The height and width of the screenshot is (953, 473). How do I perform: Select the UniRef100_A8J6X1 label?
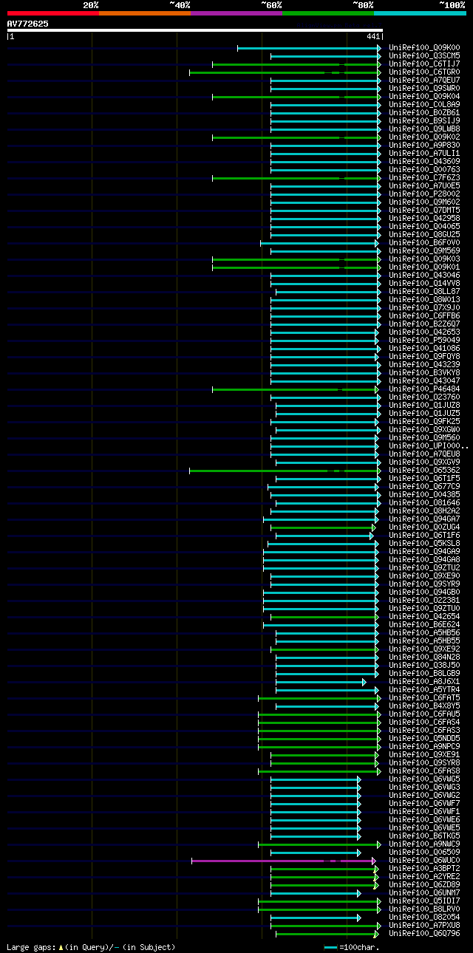(x=424, y=681)
